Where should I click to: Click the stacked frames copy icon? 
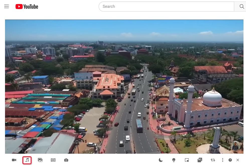pyautogui.click(x=200, y=160)
